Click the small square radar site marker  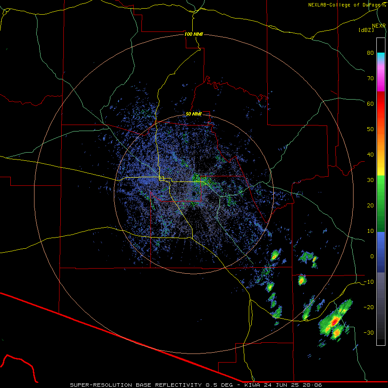162,178
